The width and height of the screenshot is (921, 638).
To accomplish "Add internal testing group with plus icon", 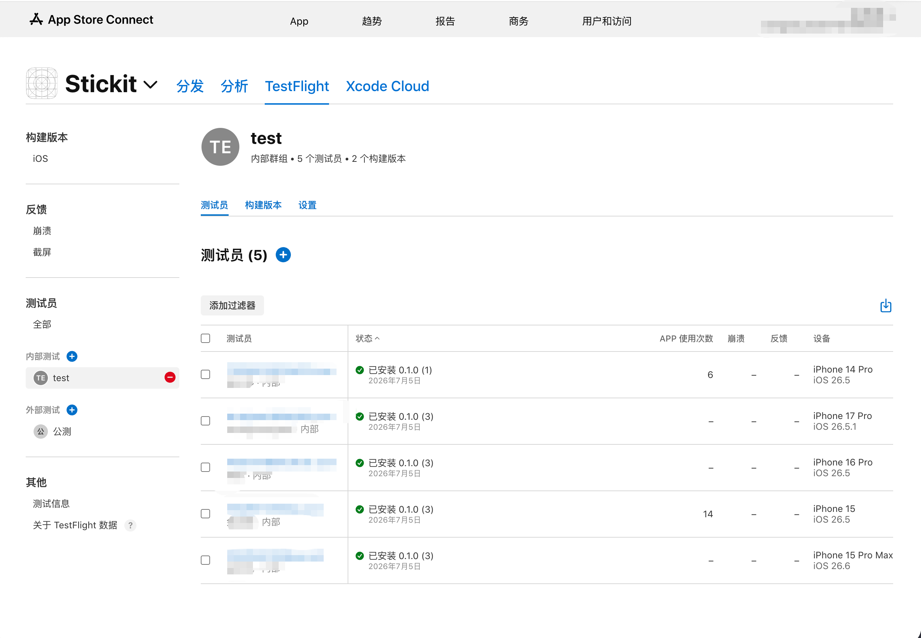I will coord(72,356).
